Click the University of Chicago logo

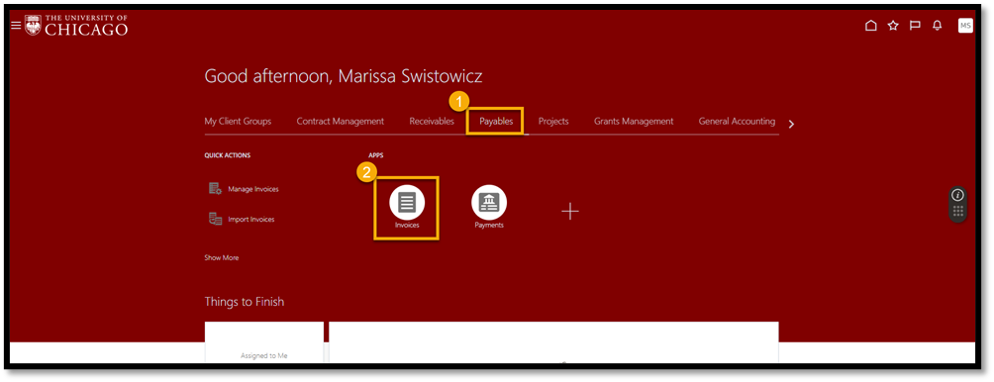(x=76, y=26)
